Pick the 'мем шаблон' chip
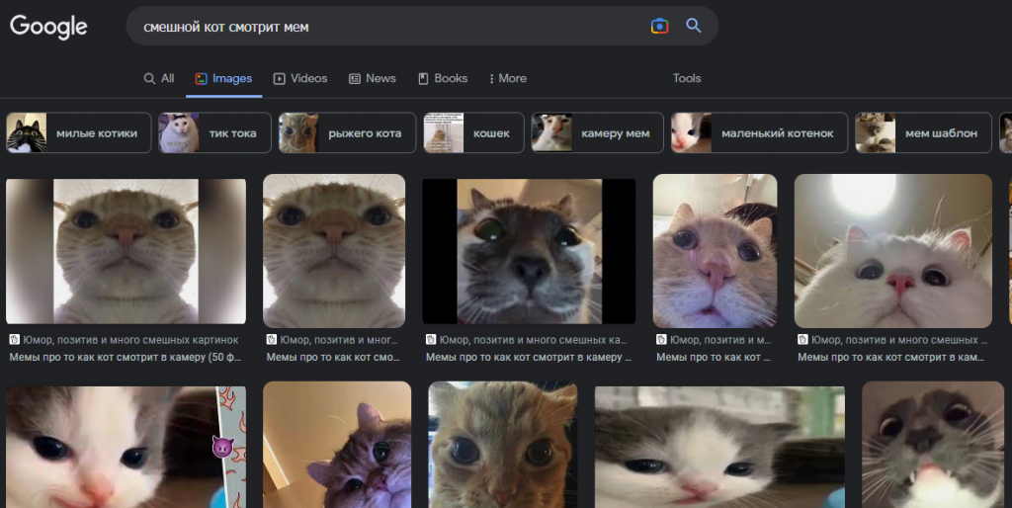The image size is (1012, 508). [923, 133]
